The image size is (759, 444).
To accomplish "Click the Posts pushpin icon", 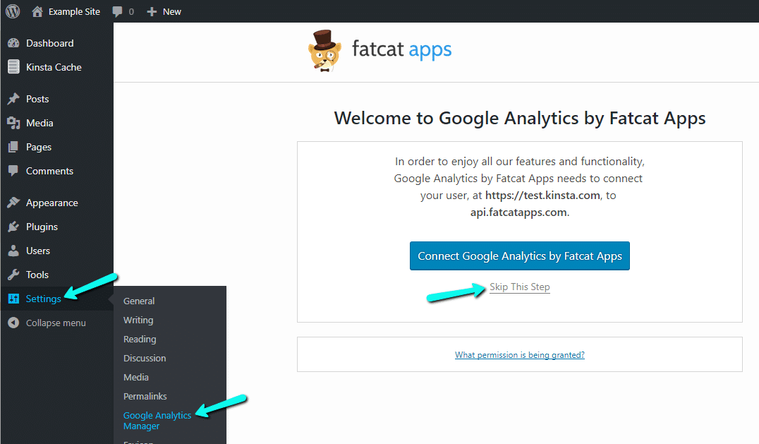I will [13, 99].
